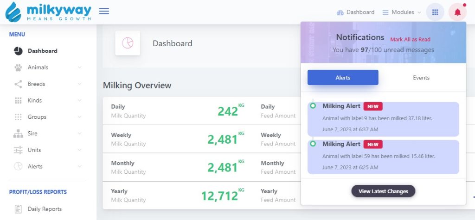Switch to the Events tab
This screenshot has height=220, width=475.
click(421, 78)
